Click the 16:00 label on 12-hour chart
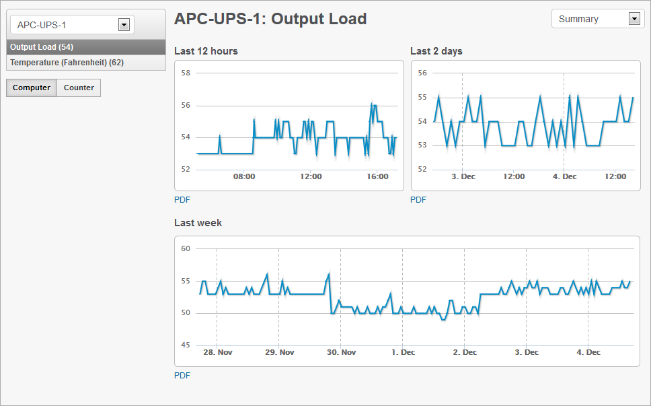This screenshot has width=651, height=406. 377,177
